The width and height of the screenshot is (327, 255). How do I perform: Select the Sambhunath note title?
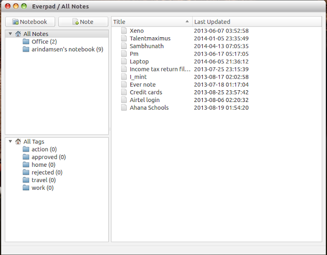(147, 46)
